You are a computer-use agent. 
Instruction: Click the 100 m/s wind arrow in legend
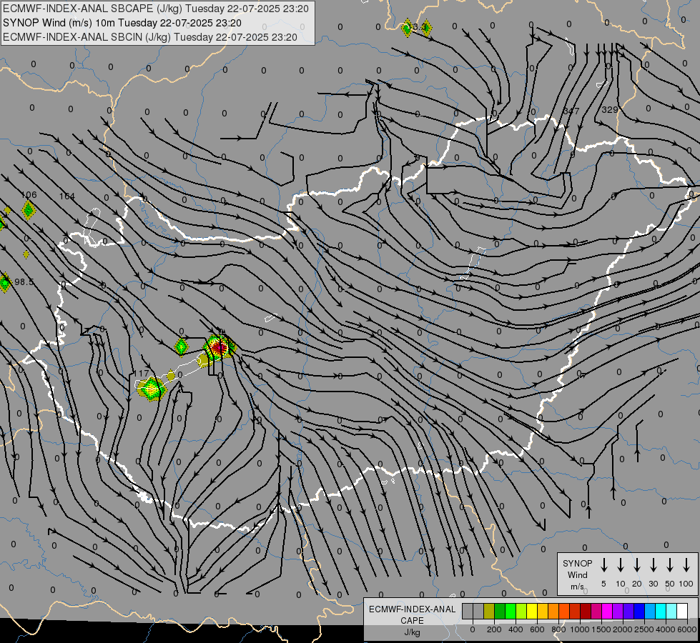[x=686, y=565]
